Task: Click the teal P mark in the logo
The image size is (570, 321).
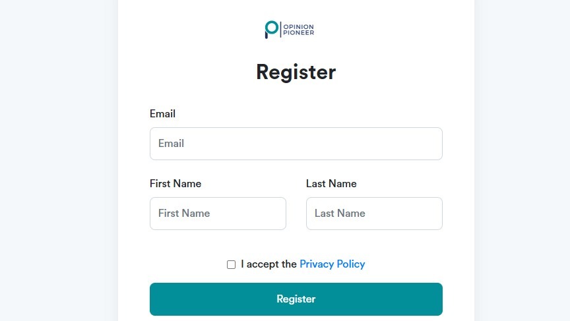Action: [x=271, y=29]
